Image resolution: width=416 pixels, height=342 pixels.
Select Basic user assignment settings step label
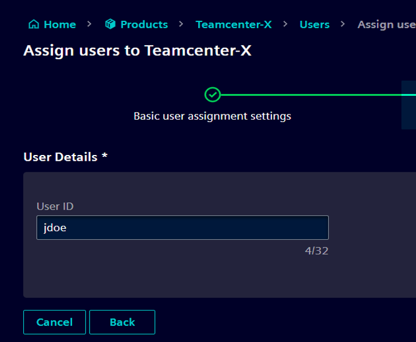tap(213, 116)
